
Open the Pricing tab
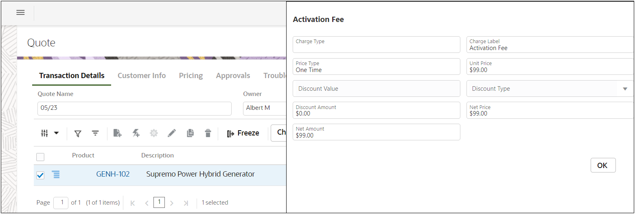(191, 76)
